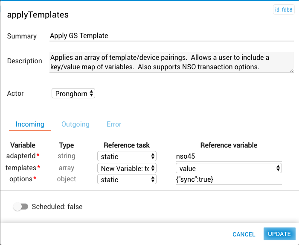Viewport: 299px width, 245px height.
Task: Switch to the Outgoing tab
Action: click(x=75, y=124)
